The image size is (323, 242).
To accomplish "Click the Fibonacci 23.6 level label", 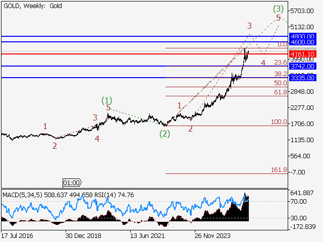I will coord(281,62).
